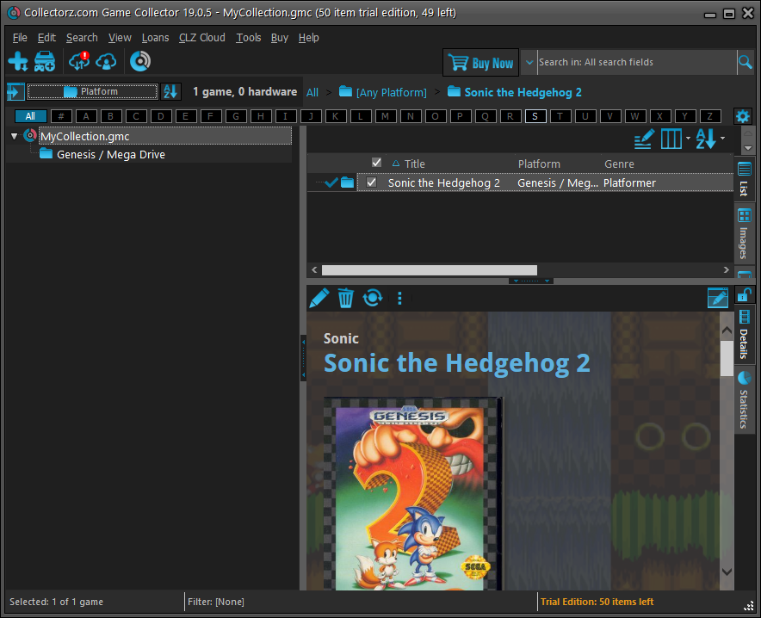Click the Add Hardware icon
This screenshot has width=761, height=618.
tap(45, 62)
